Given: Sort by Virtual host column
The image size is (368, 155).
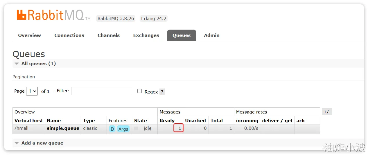Looking at the screenshot, I should 29,120.
